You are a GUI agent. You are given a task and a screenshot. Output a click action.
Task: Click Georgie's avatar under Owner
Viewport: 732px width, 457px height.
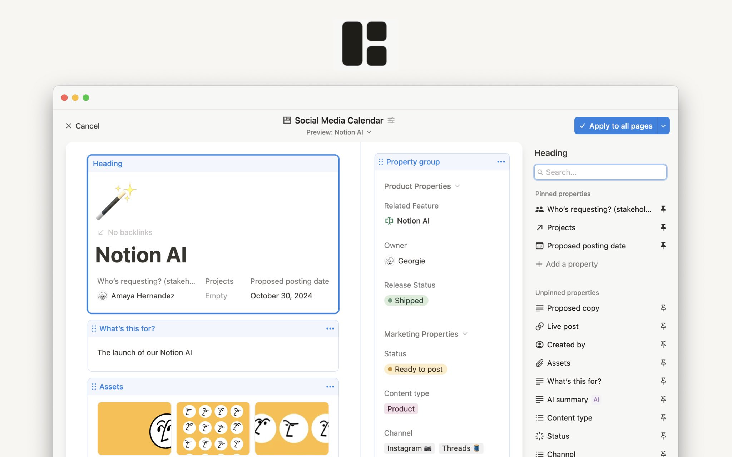(389, 261)
